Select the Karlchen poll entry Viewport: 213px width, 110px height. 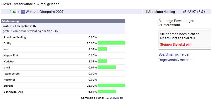click(63, 61)
